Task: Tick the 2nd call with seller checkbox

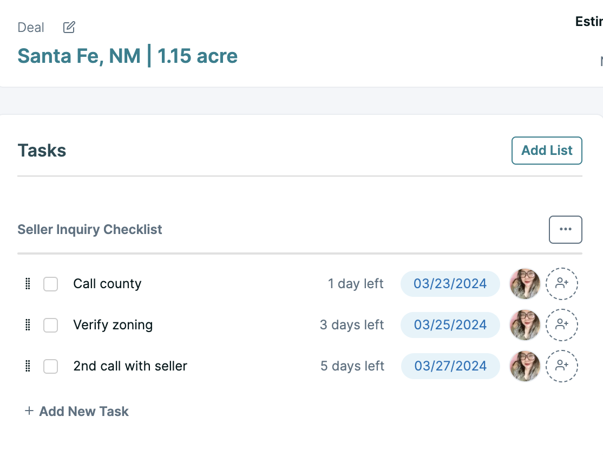Action: coord(50,367)
